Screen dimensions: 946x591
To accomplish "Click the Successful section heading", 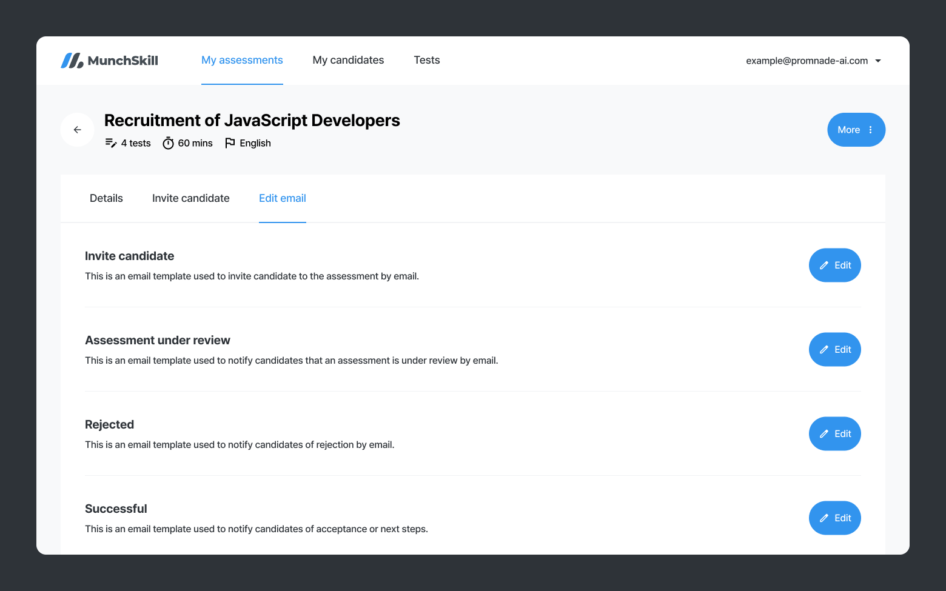I will point(116,509).
